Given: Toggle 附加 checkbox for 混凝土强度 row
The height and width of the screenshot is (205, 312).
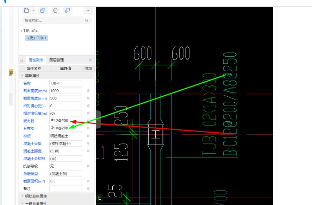Looking at the screenshot, I should pos(88,151).
